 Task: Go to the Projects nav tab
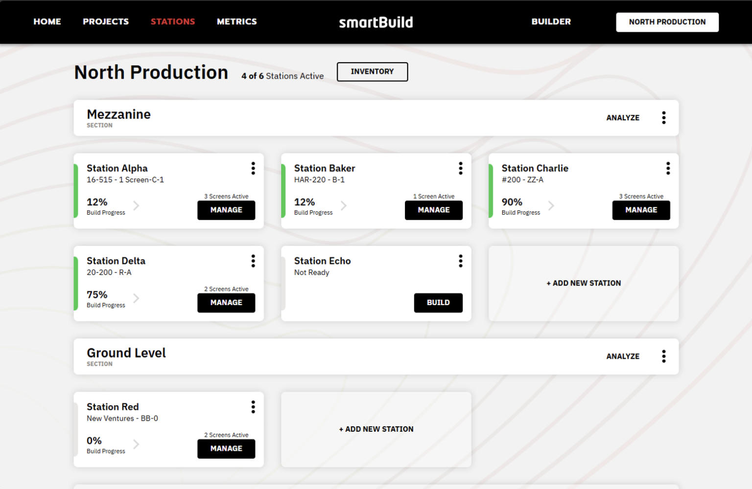(x=106, y=22)
